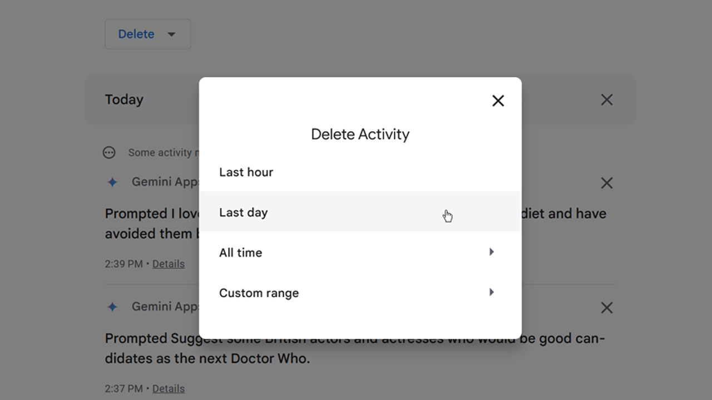Click the second Gemini Apps sparkle icon

(112, 307)
